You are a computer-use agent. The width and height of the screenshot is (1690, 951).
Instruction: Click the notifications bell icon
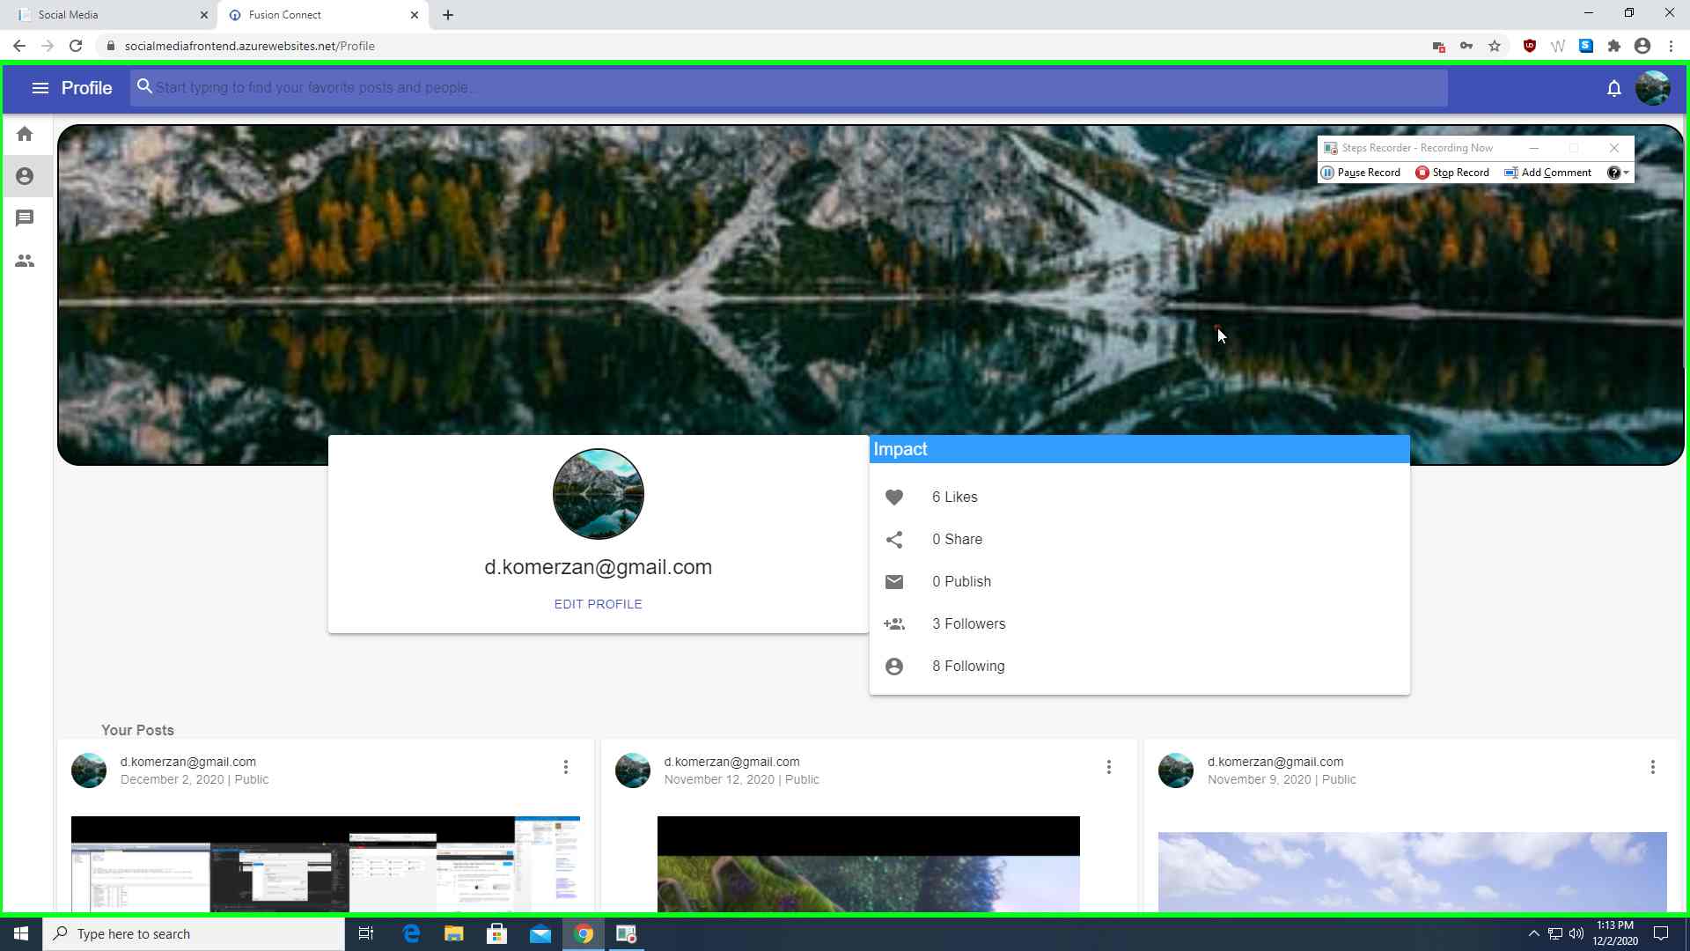(x=1613, y=88)
